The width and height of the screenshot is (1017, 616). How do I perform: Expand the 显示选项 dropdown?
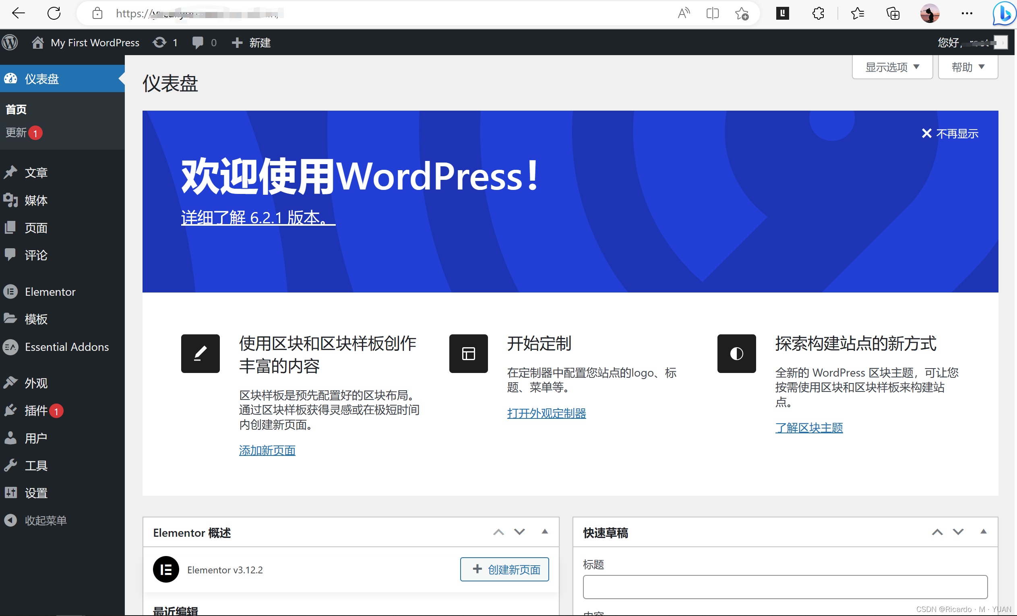[892, 67]
